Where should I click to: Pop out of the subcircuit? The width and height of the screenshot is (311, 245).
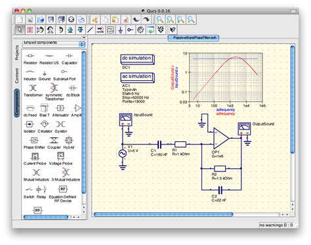[80, 30]
